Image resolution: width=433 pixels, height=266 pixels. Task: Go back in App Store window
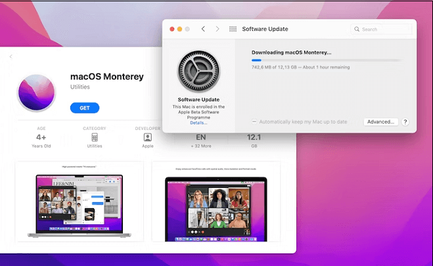[11, 56]
